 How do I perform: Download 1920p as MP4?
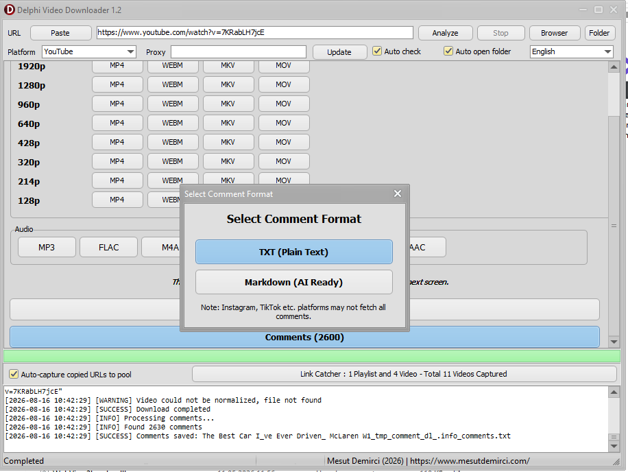point(117,66)
